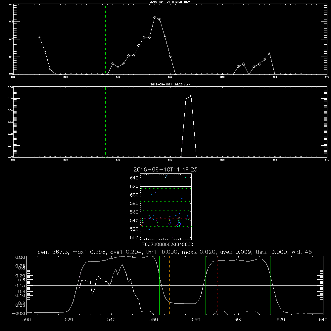The height and width of the screenshot is (331, 331).
Task: Click the white horizontal line at 620 in scatter plot
Action: (165, 187)
